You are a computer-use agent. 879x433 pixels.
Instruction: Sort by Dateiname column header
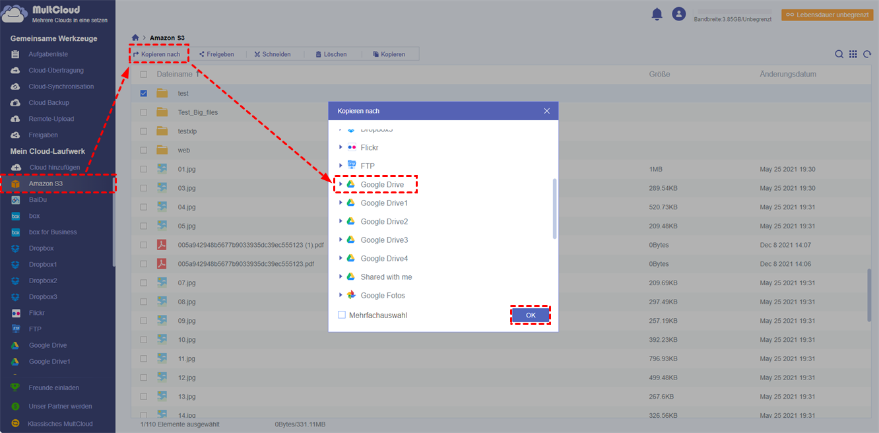coord(174,75)
